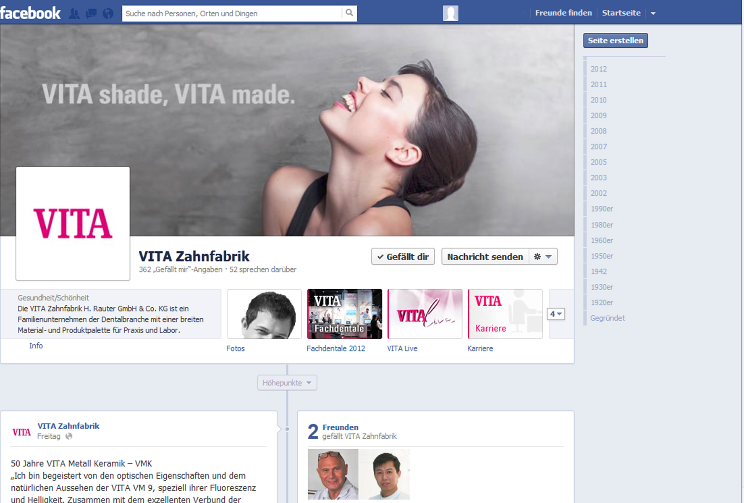Click the Fachdentale 2012 label link
Image resolution: width=744 pixels, height=503 pixels.
coord(336,348)
